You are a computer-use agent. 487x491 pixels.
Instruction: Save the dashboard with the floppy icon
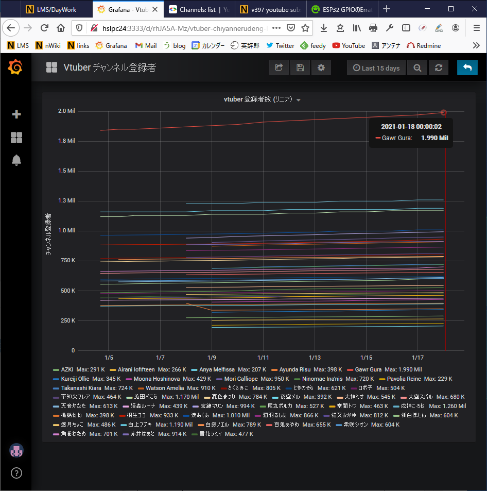pos(300,67)
